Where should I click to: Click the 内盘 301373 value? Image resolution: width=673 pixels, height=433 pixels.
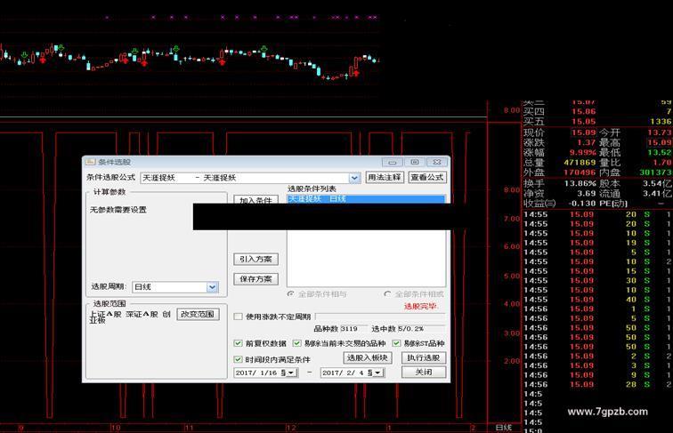(655, 172)
